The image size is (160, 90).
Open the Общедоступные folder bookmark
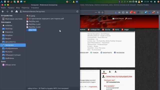(x=13, y=55)
